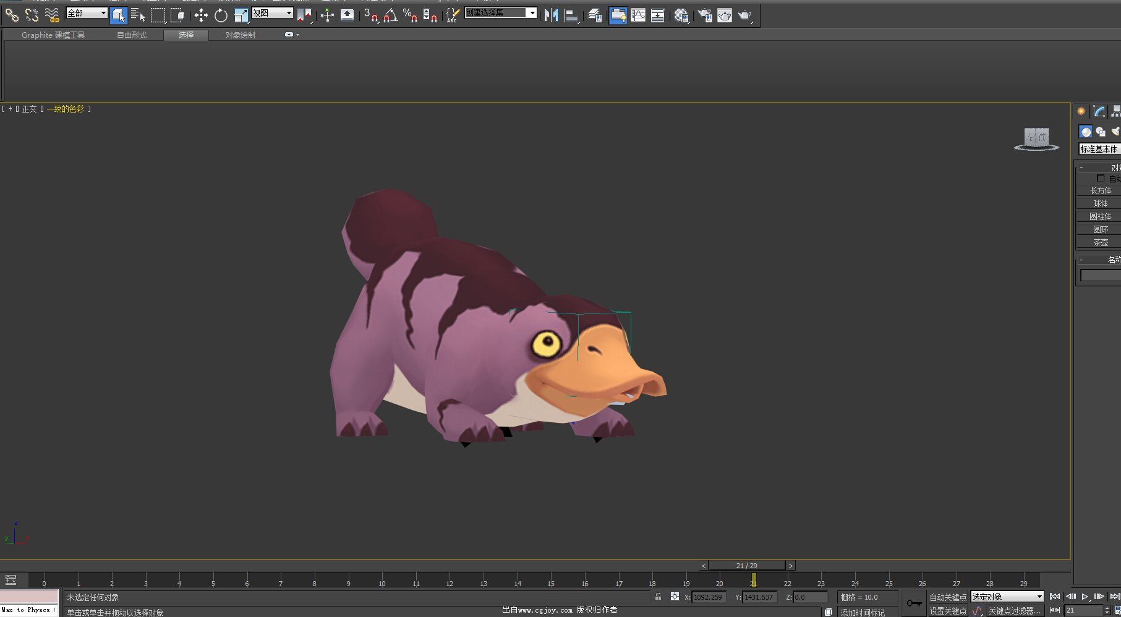
Task: Toggle the Angle Snap button
Action: (390, 15)
